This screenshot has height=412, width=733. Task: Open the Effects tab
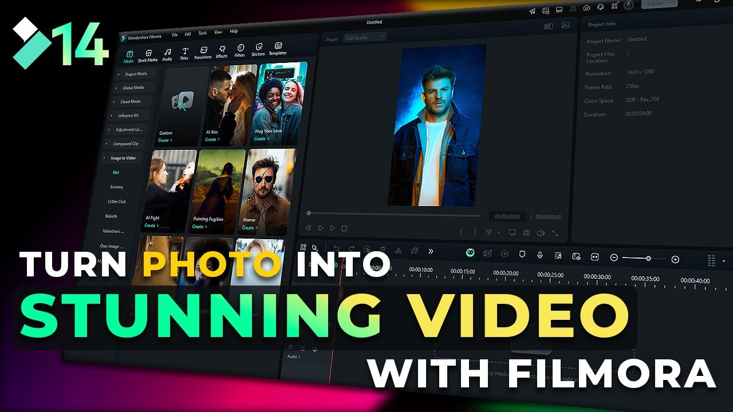[222, 52]
